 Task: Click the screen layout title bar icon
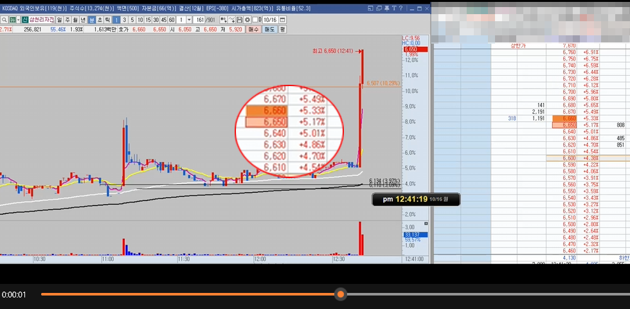pos(370,8)
